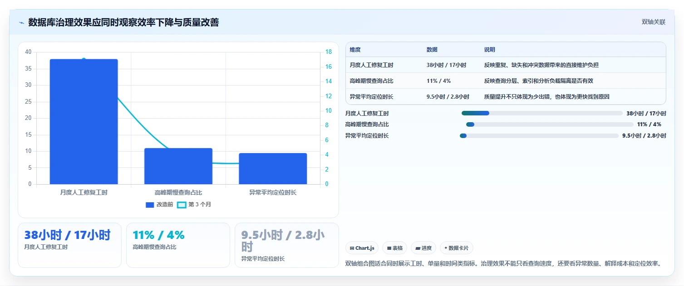This screenshot has width=684, height=286.
Task: Click the 高峰期慢查询占比 bar in the chart
Action: pos(178,166)
